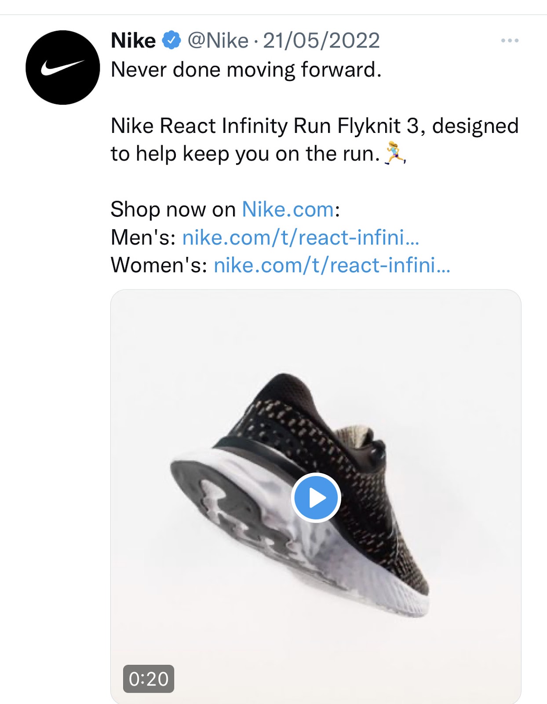Click the 'Never done moving forward.' text
The width and height of the screenshot is (547, 704).
pos(246,70)
